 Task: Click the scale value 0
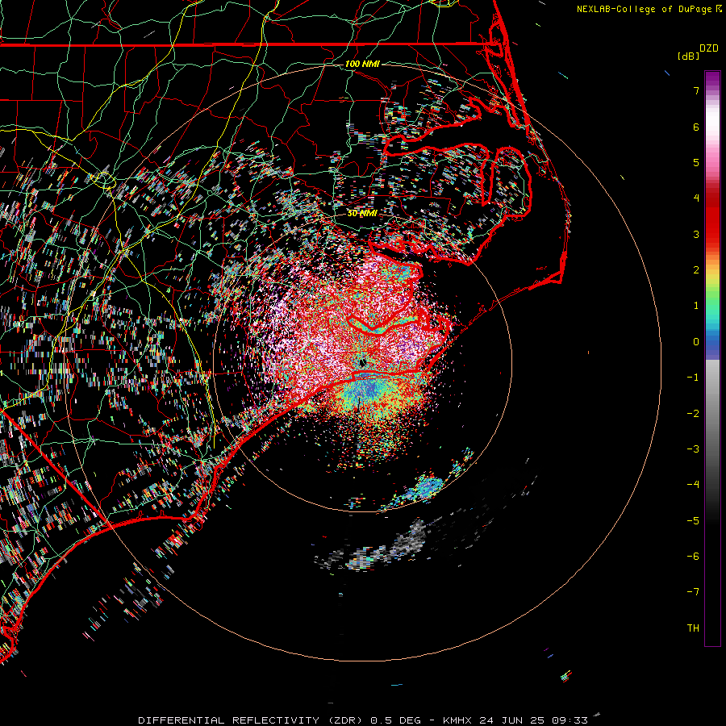696,342
